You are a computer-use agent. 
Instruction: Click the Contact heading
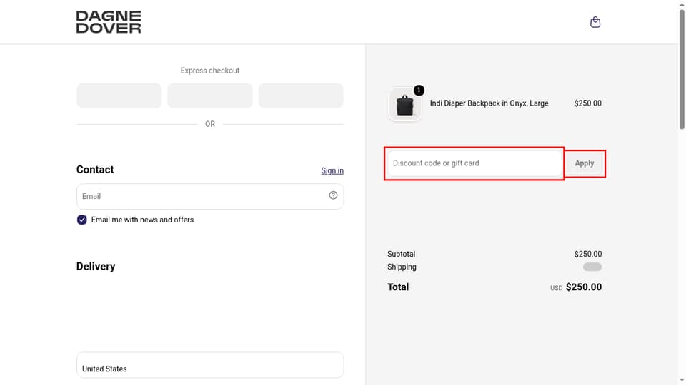pyautogui.click(x=95, y=170)
